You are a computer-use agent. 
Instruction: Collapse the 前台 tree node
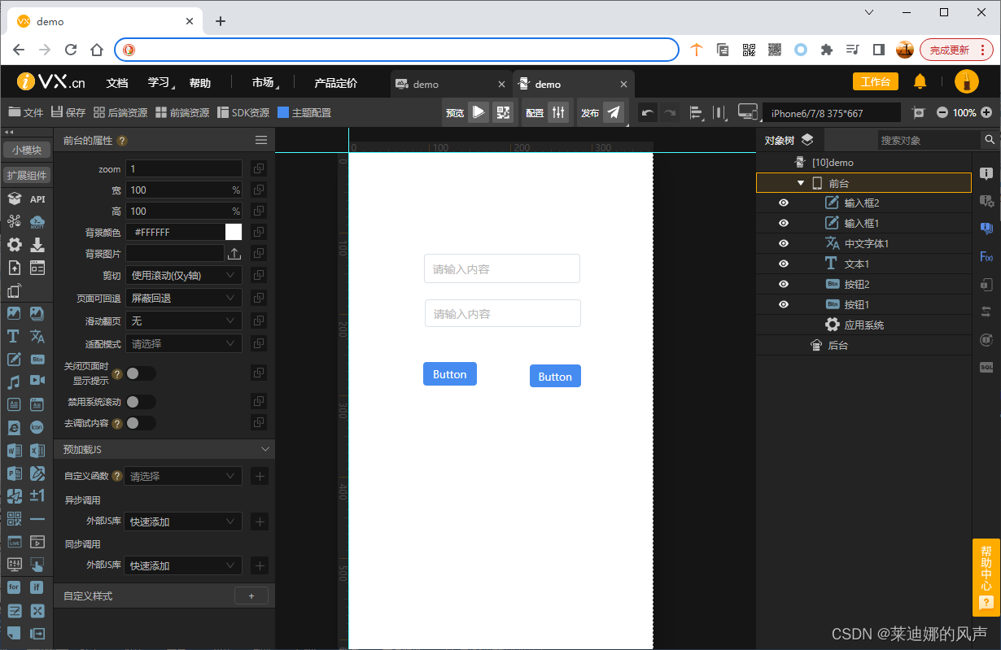(x=801, y=183)
